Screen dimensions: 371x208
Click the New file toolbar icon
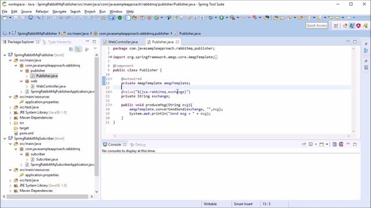(x=5, y=18)
